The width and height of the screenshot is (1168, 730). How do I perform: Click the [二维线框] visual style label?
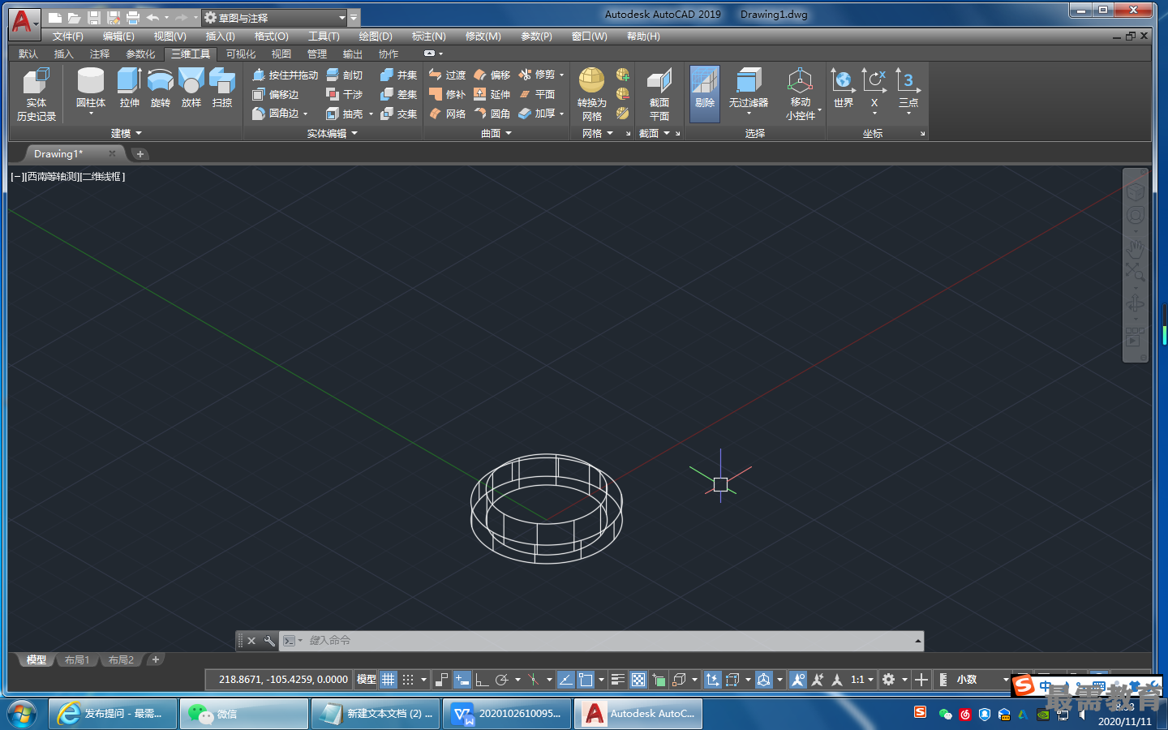click(x=102, y=176)
